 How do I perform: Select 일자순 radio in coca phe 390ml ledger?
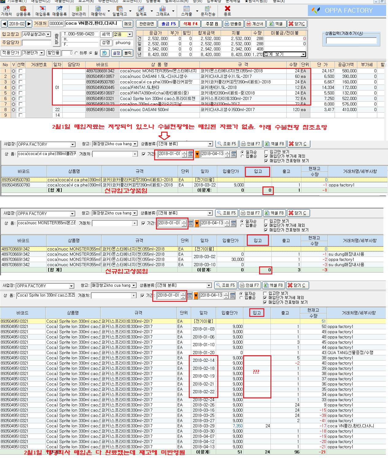tap(243, 152)
